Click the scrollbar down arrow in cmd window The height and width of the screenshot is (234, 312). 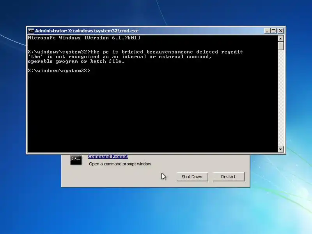280,149
